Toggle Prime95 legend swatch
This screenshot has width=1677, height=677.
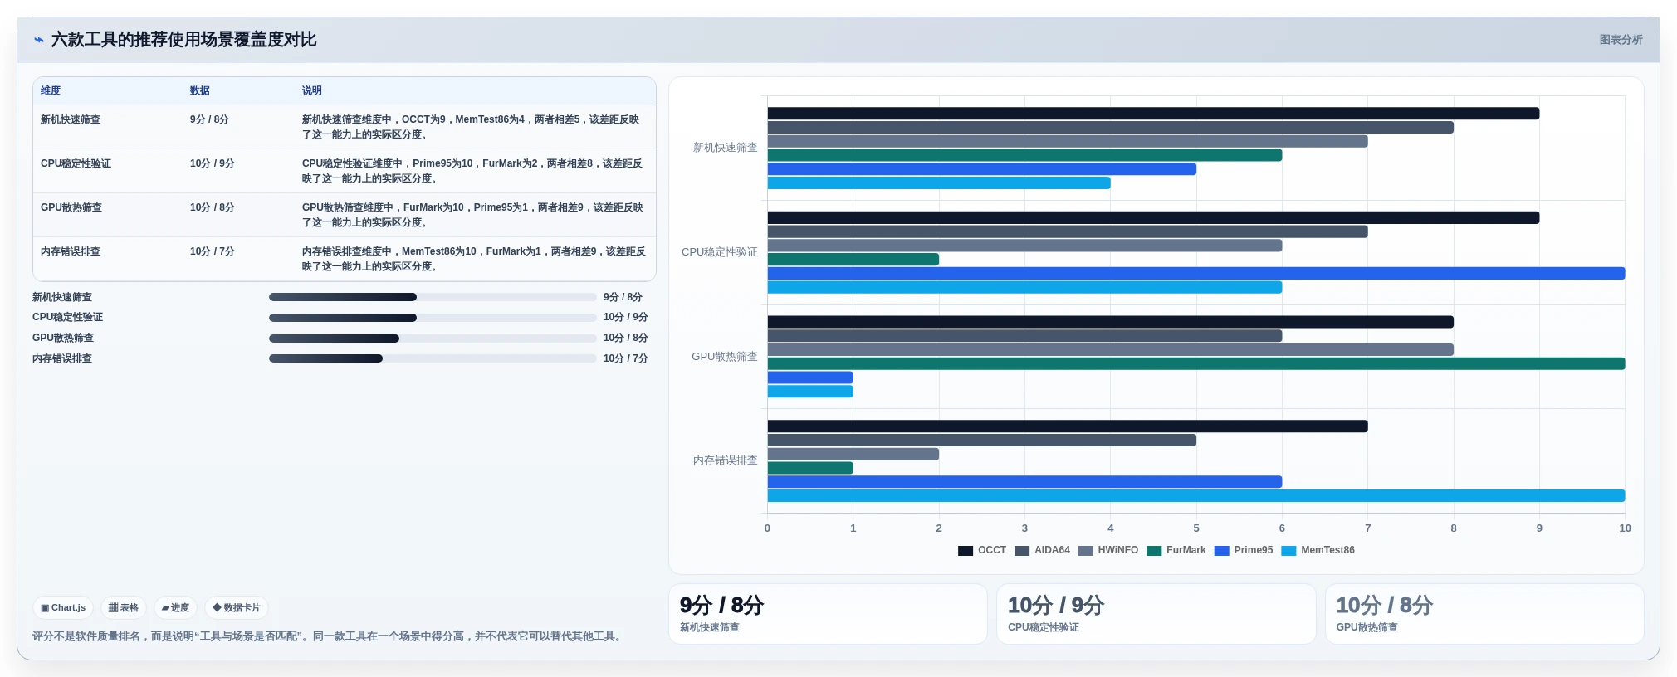[x=1221, y=550]
